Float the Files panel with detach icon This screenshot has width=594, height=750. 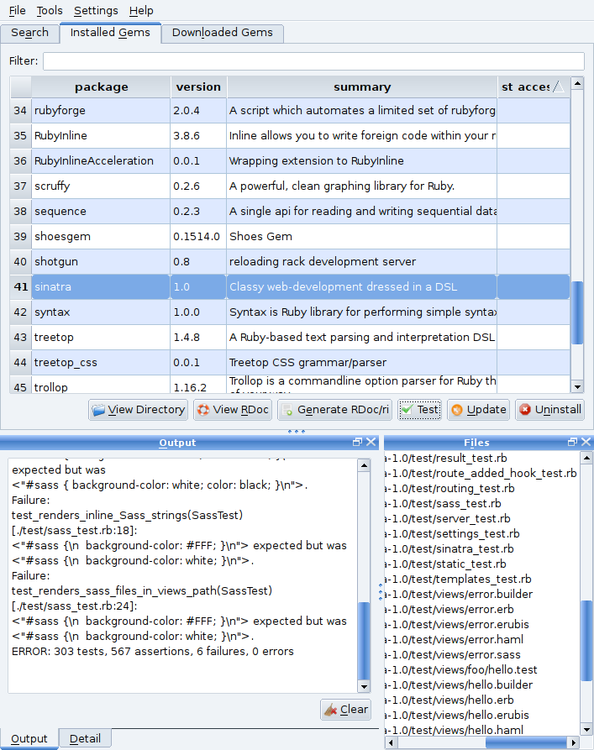click(572, 442)
